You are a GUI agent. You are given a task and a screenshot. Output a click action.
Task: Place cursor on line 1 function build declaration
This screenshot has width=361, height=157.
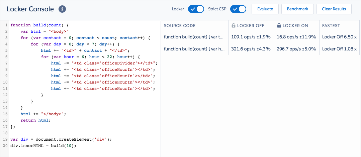(x=39, y=25)
